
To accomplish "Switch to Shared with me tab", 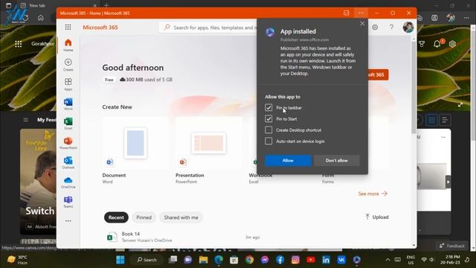I will [181, 217].
